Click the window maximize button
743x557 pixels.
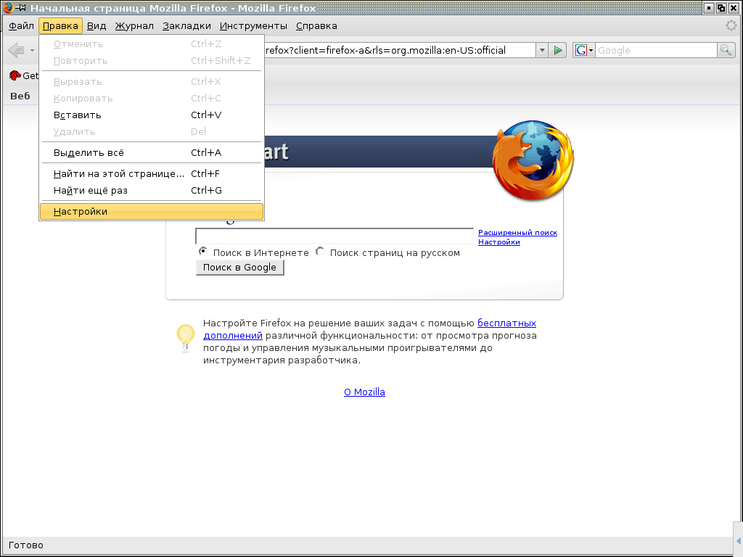tap(721, 7)
